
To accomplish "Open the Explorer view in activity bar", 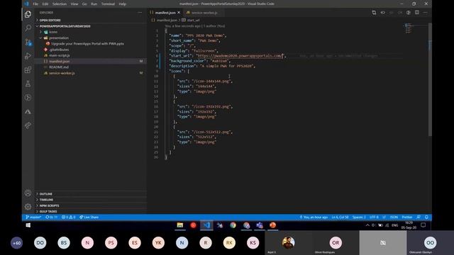I will [28, 14].
